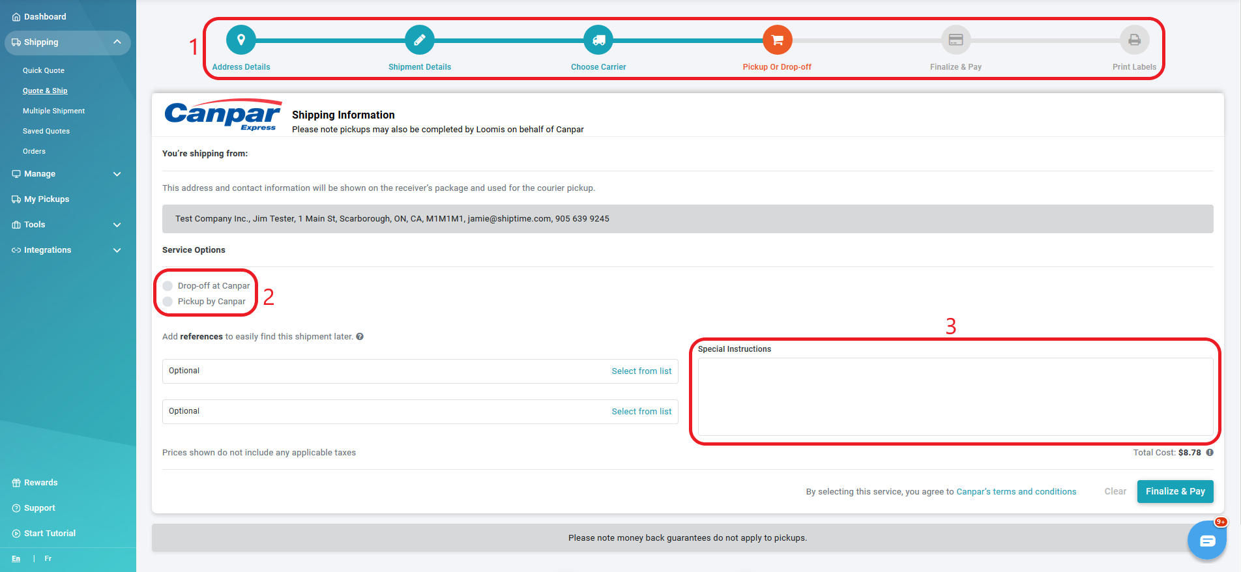Open the chat bubble widget
This screenshot has width=1241, height=572.
pos(1207,540)
